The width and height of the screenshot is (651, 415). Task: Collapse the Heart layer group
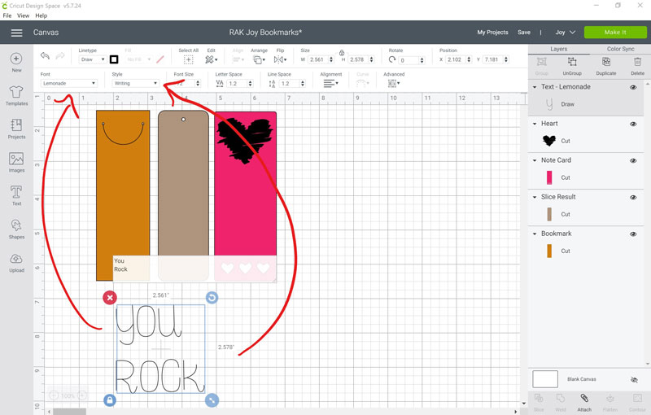(535, 124)
